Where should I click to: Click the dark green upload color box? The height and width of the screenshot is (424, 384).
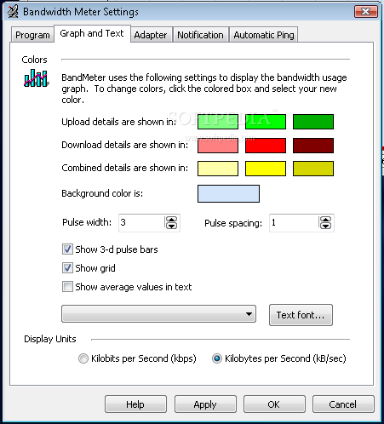(x=313, y=122)
